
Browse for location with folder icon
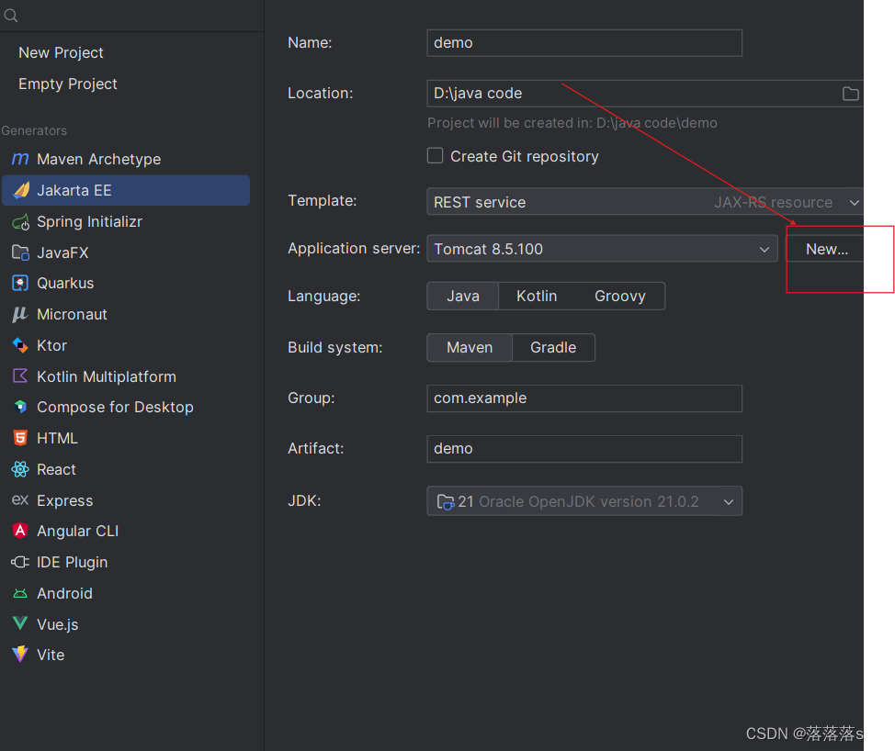[851, 94]
